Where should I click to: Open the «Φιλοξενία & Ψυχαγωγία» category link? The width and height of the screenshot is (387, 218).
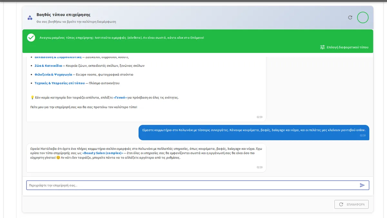click(x=53, y=74)
